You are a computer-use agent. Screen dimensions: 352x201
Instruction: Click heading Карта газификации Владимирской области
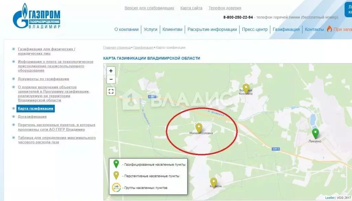(152, 58)
